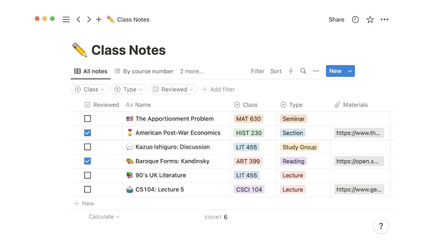Switch to By course number view
426x240 pixels.
click(x=144, y=71)
